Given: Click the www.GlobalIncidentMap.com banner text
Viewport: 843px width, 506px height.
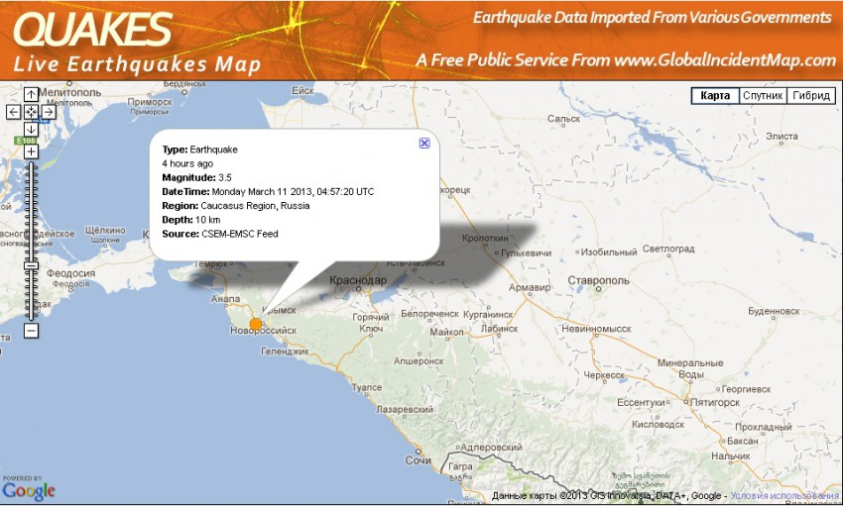Looking at the screenshot, I should (725, 60).
